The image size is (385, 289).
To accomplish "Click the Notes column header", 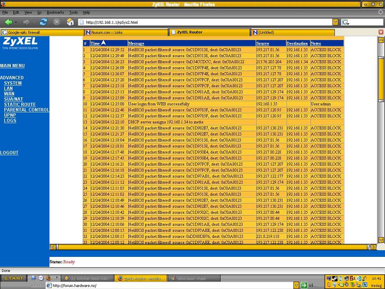I will coord(316,43).
